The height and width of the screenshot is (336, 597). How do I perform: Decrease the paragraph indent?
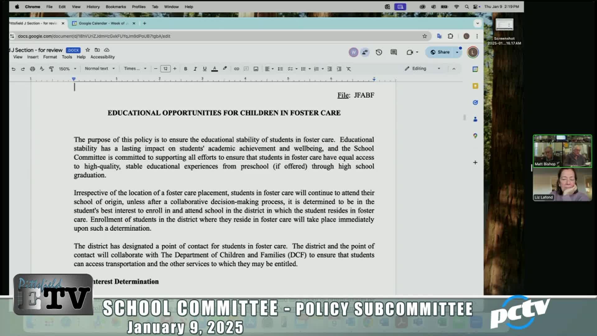pos(330,69)
